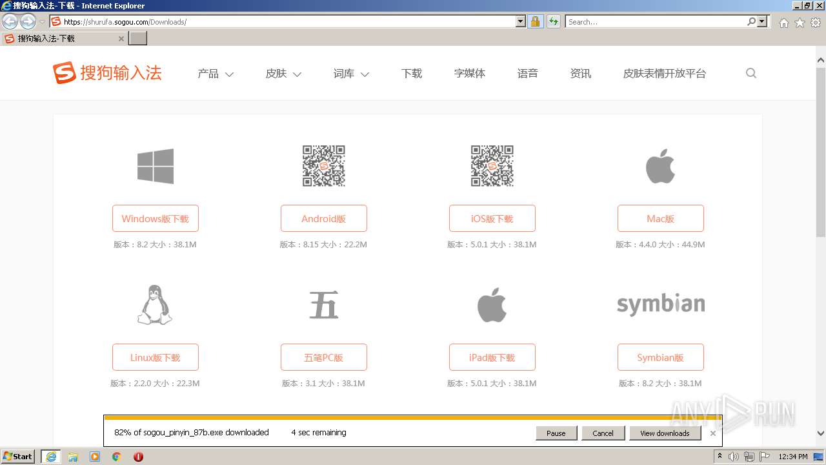Click Mac版 button
826x465 pixels.
(x=661, y=218)
